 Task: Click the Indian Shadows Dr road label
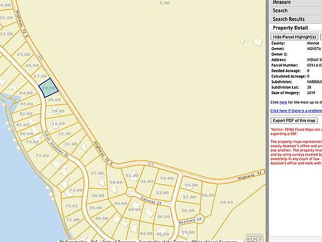(x=56, y=143)
